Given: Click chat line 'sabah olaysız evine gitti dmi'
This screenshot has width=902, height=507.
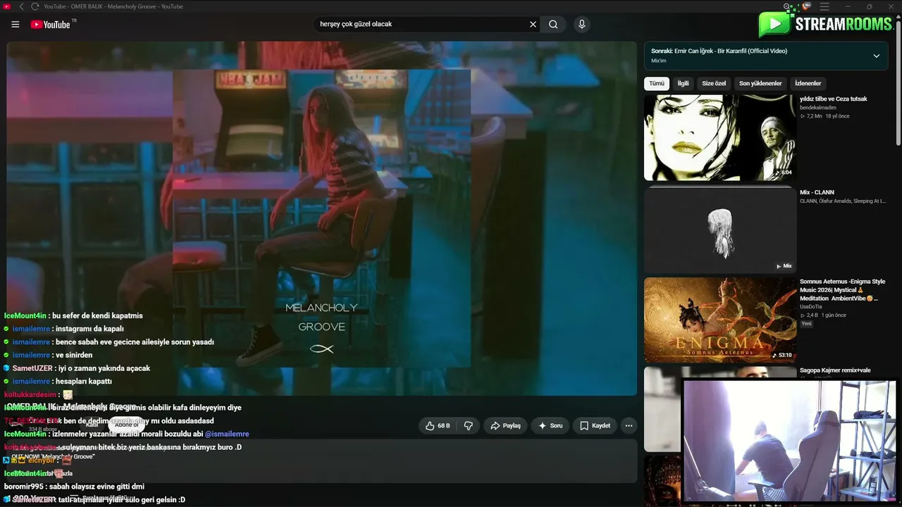Looking at the screenshot, I should click(74, 487).
